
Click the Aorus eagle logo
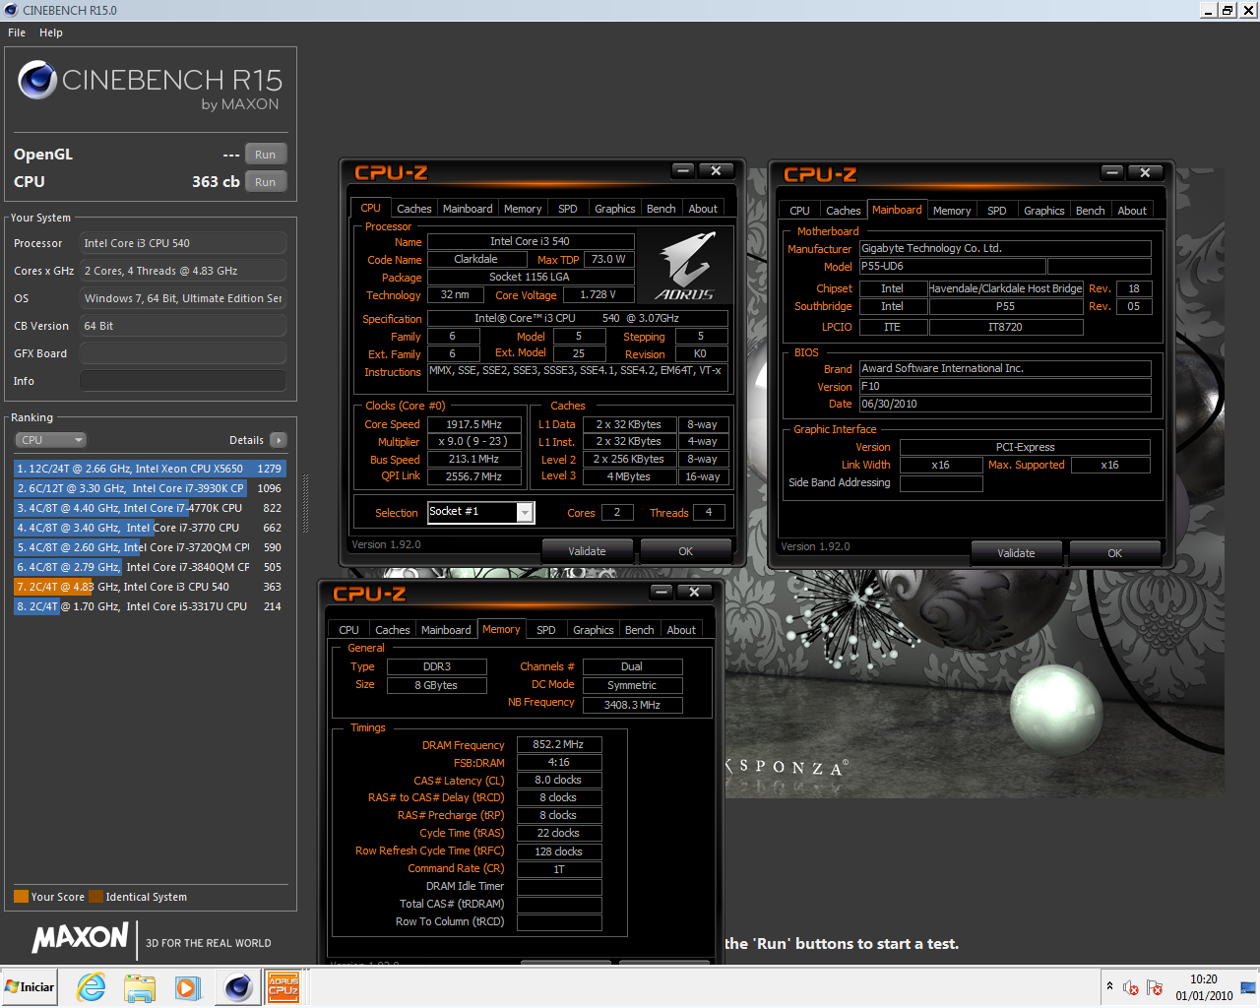[x=686, y=266]
